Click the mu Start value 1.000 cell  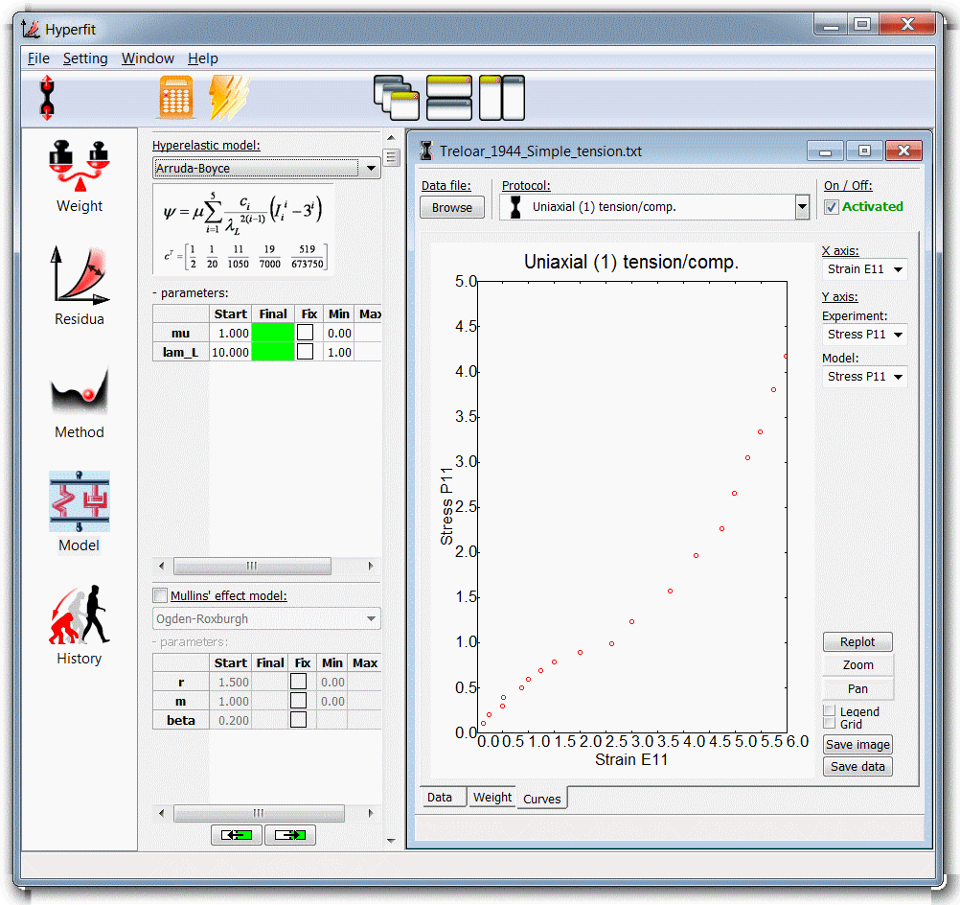[x=230, y=333]
